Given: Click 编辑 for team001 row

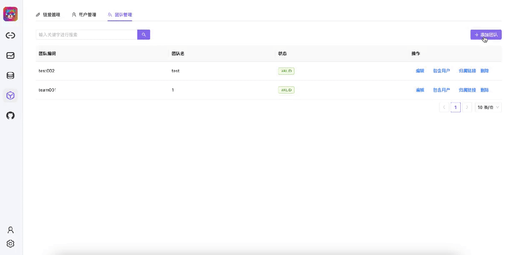Looking at the screenshot, I should pyautogui.click(x=420, y=90).
